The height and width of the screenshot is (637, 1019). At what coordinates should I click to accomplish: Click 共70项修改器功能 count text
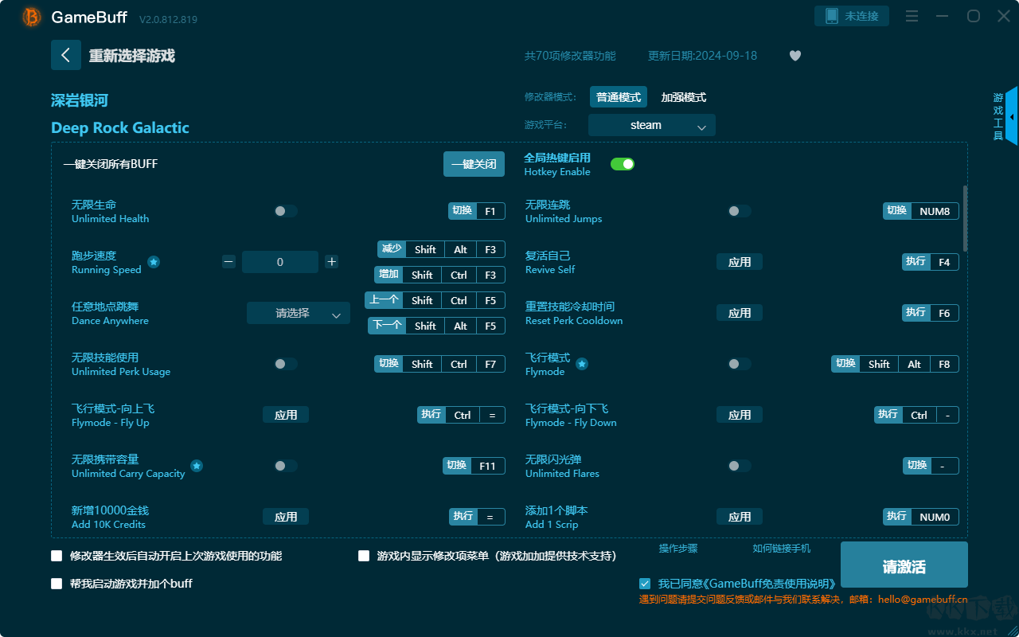[x=570, y=56]
